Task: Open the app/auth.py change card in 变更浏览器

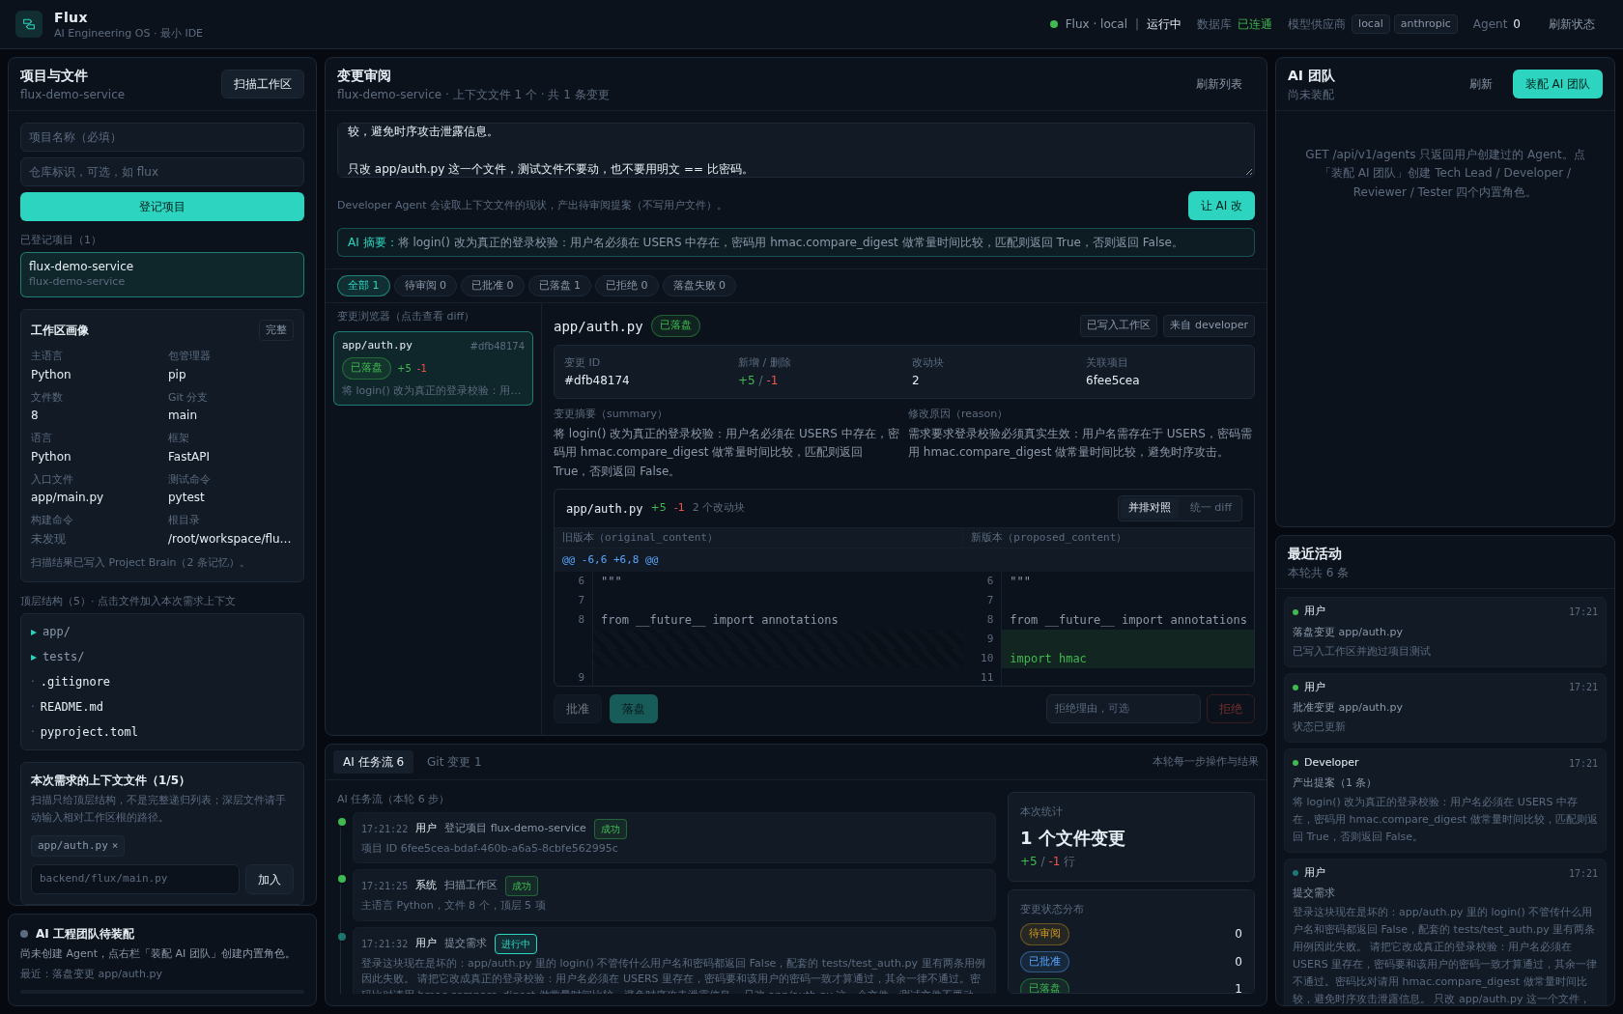Action: point(433,368)
